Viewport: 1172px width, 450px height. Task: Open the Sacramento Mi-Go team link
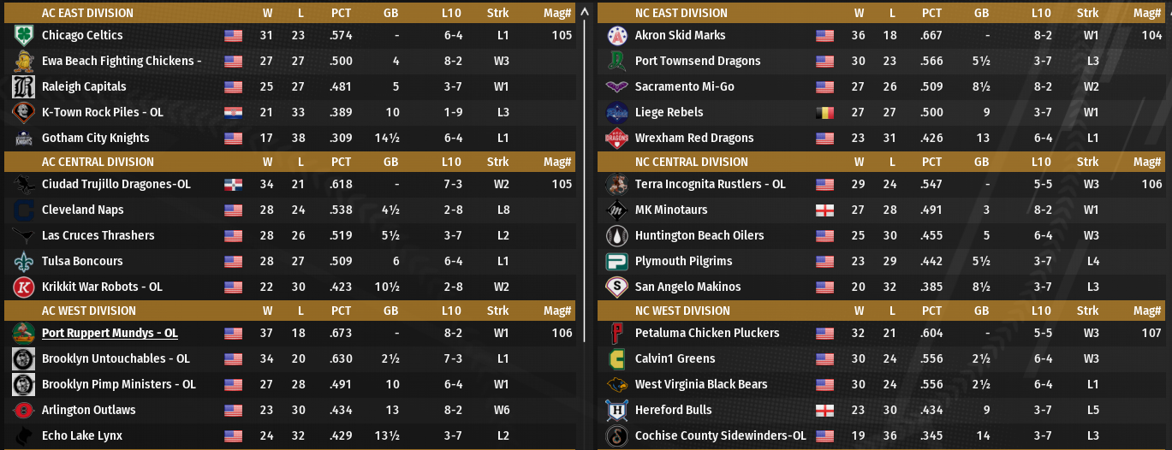684,87
